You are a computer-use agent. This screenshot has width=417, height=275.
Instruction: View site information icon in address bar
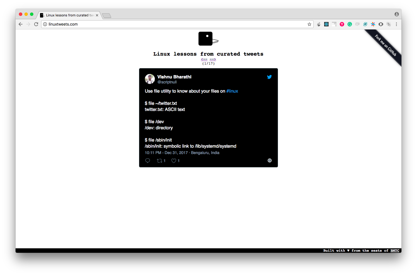coord(45,24)
